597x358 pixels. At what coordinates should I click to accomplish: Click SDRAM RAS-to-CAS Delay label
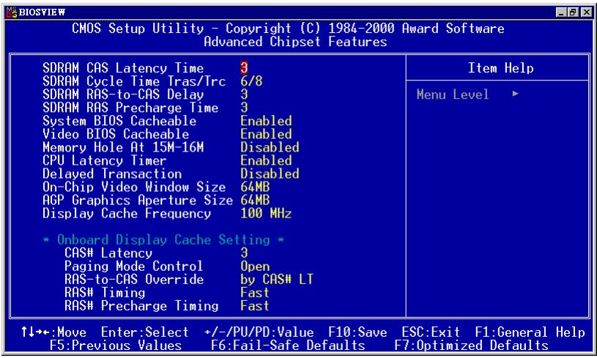click(123, 94)
